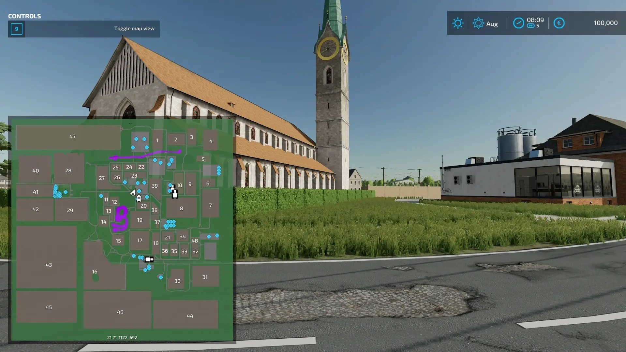Click the sunny weather icon
Screen dimensions: 626x352
(457, 23)
